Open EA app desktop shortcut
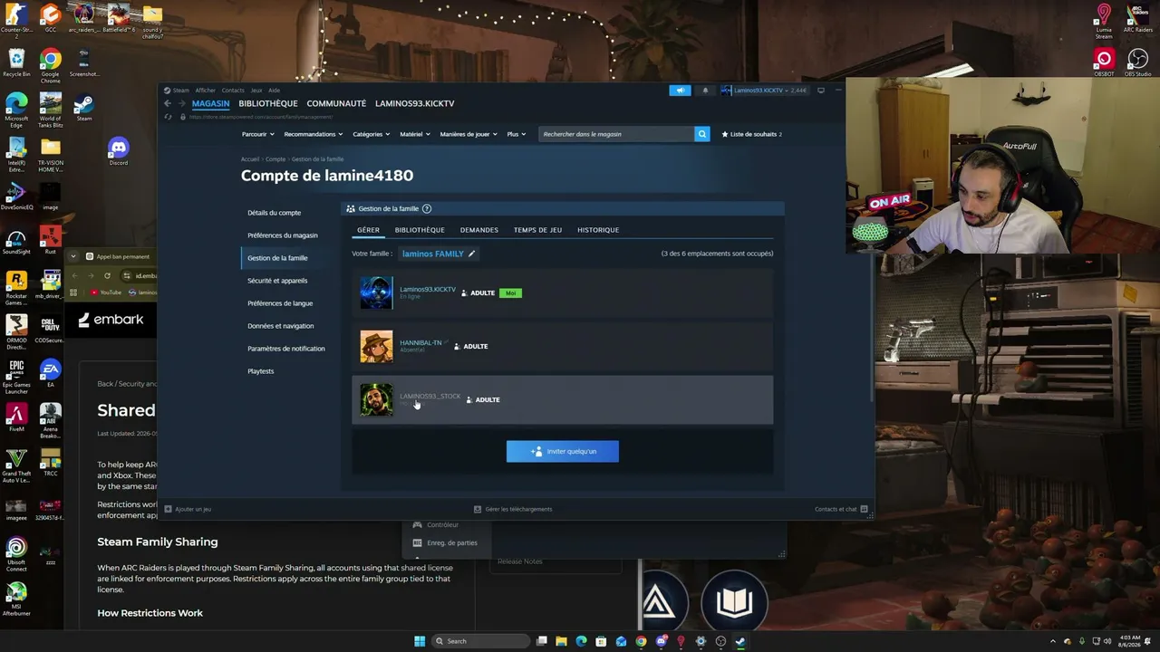Image resolution: width=1160 pixels, height=652 pixels. tap(51, 373)
